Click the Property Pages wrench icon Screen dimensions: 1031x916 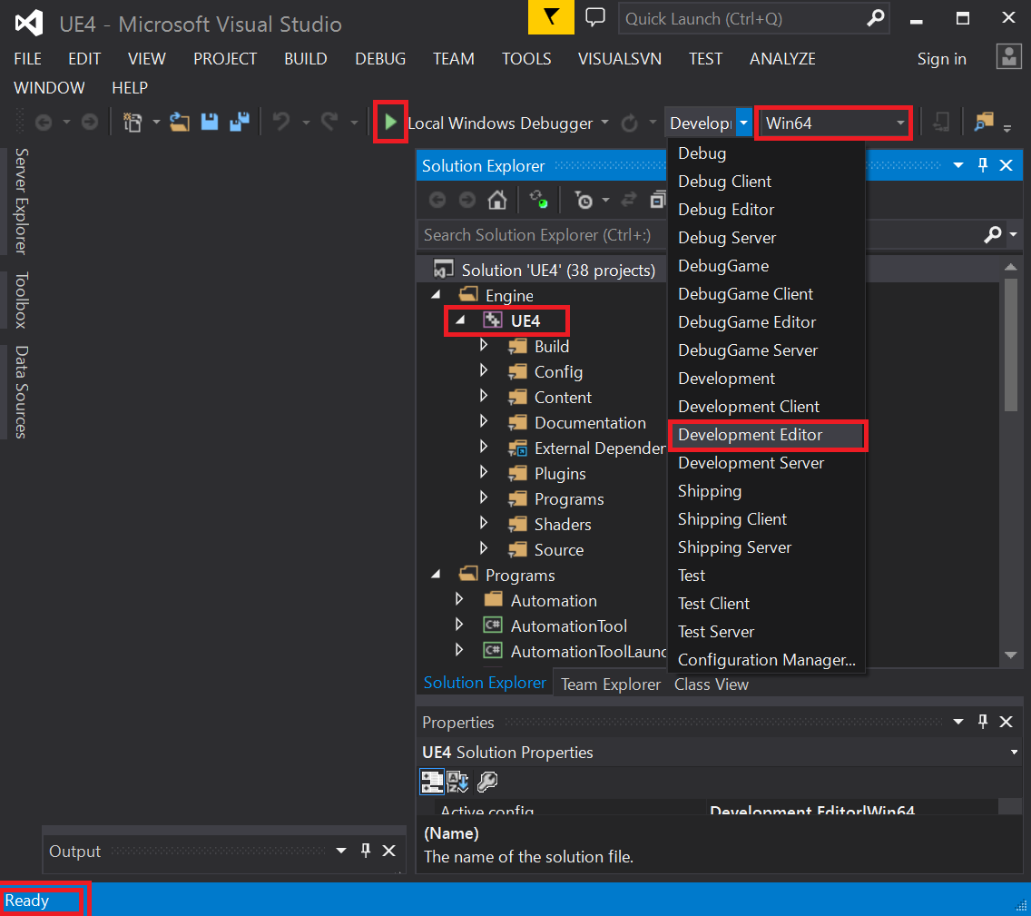[x=487, y=782]
